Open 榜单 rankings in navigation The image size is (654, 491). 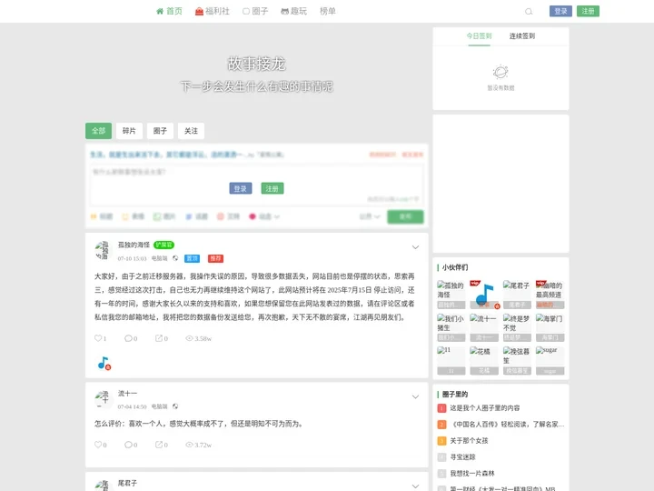(327, 11)
